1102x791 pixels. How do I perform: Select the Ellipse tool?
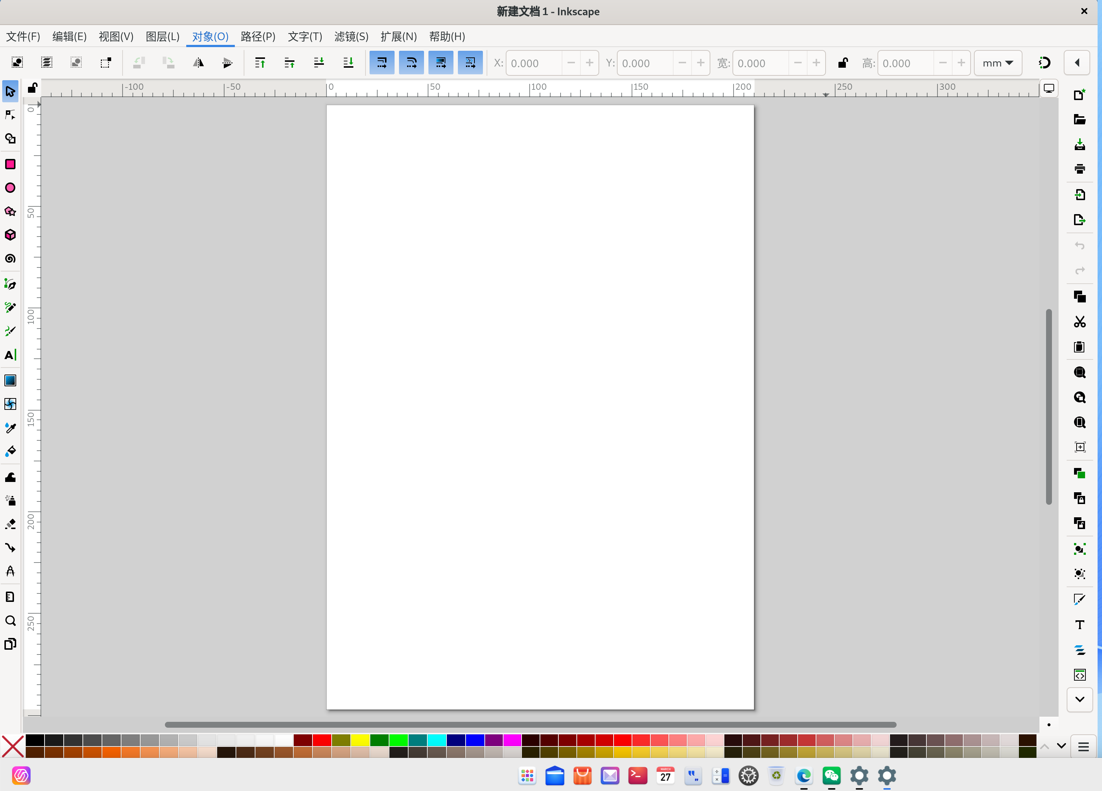pyautogui.click(x=10, y=188)
